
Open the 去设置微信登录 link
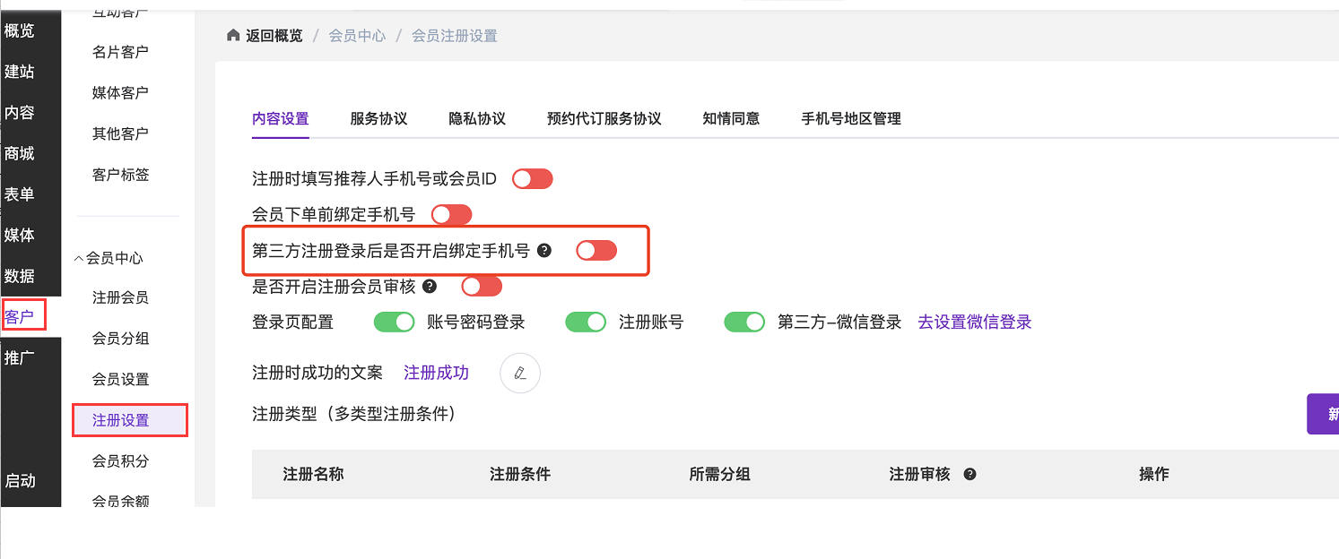(974, 322)
